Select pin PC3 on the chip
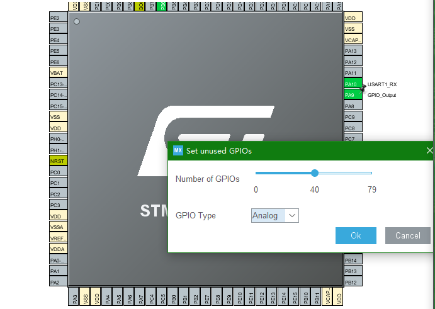435x309 pixels. point(59,205)
